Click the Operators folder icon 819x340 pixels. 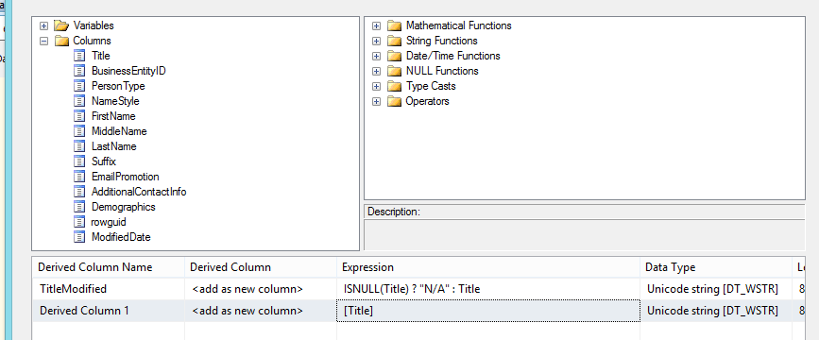pos(394,101)
